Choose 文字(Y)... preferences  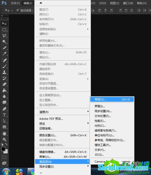(x=112, y=150)
